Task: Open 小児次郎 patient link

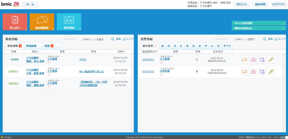Action: [x=165, y=71]
